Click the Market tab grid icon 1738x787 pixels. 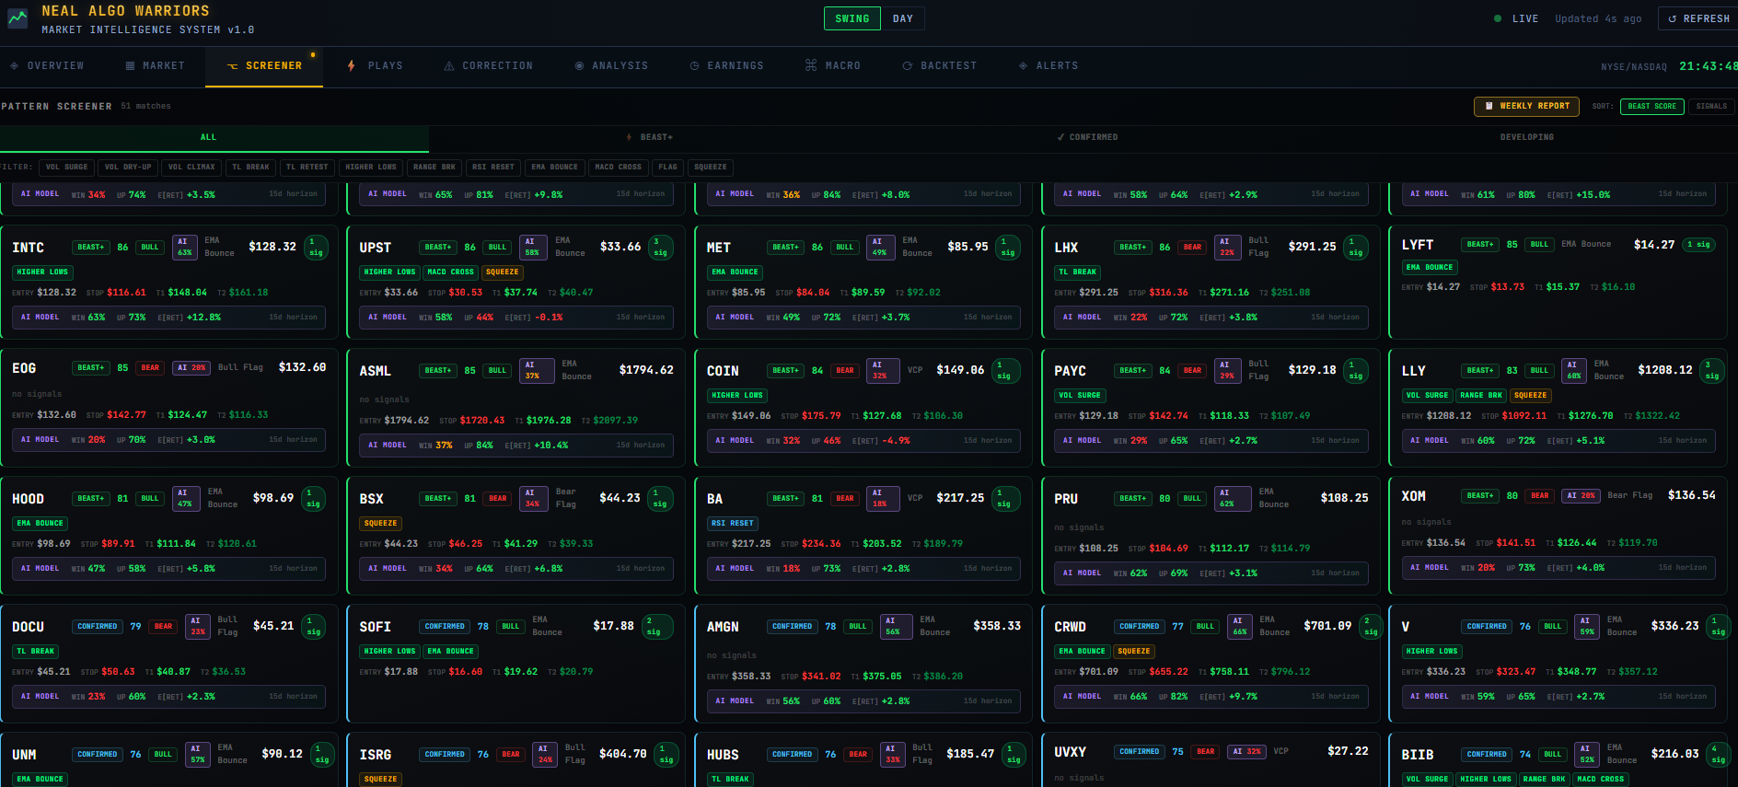(130, 66)
